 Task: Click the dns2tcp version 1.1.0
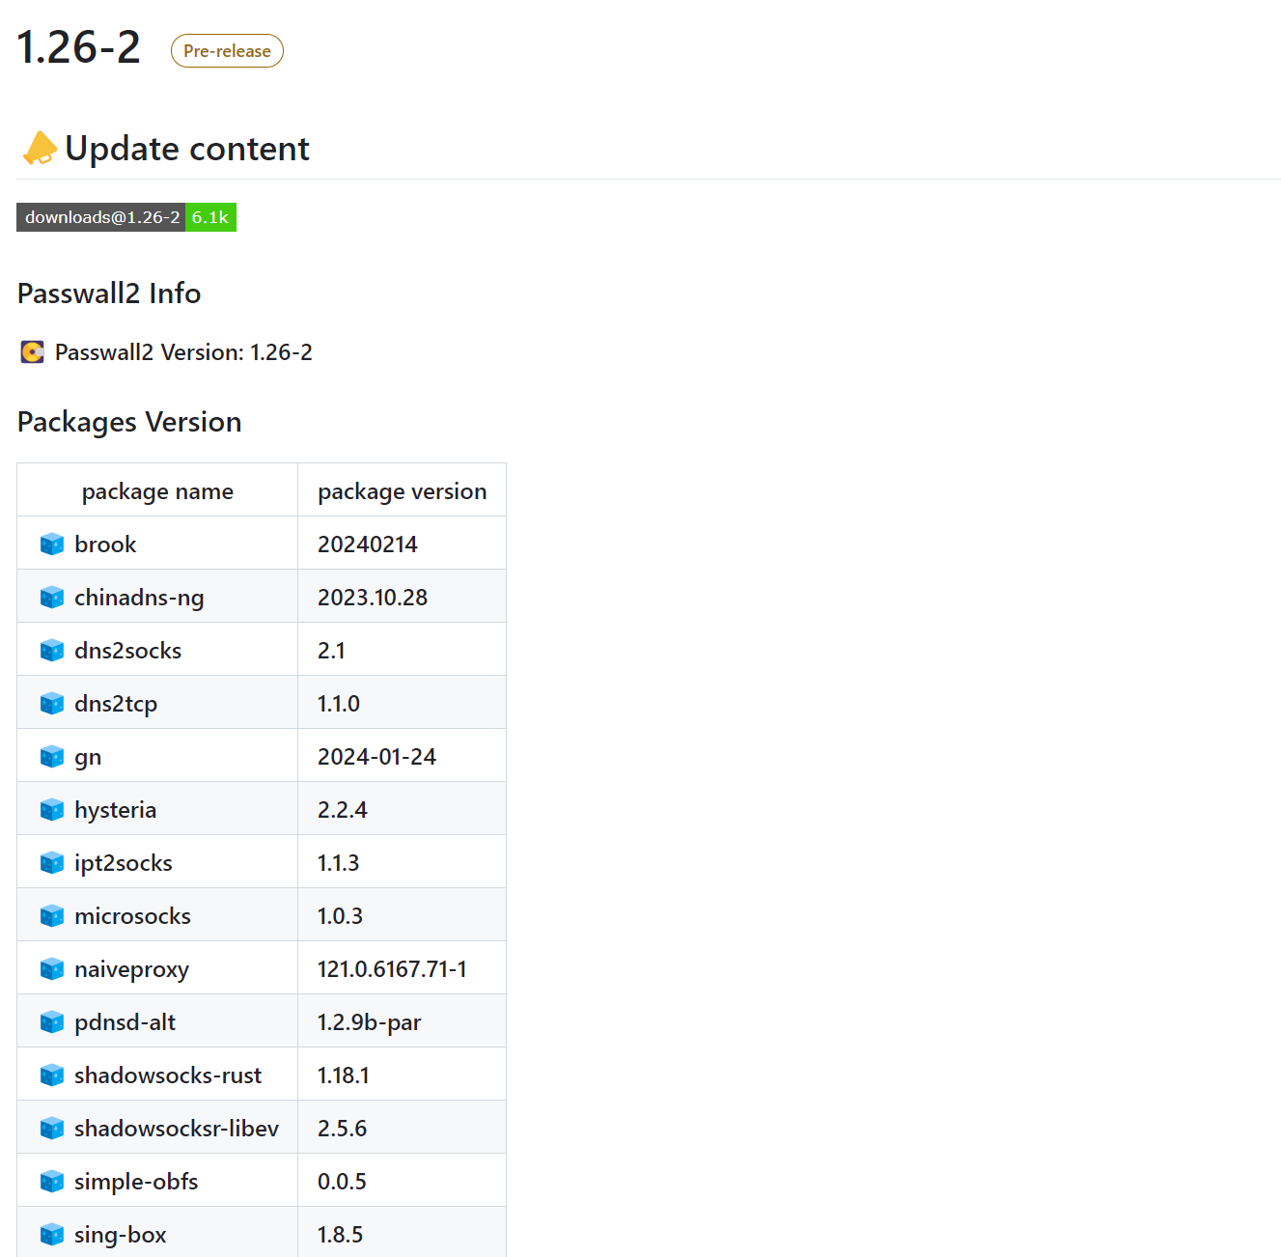(339, 704)
